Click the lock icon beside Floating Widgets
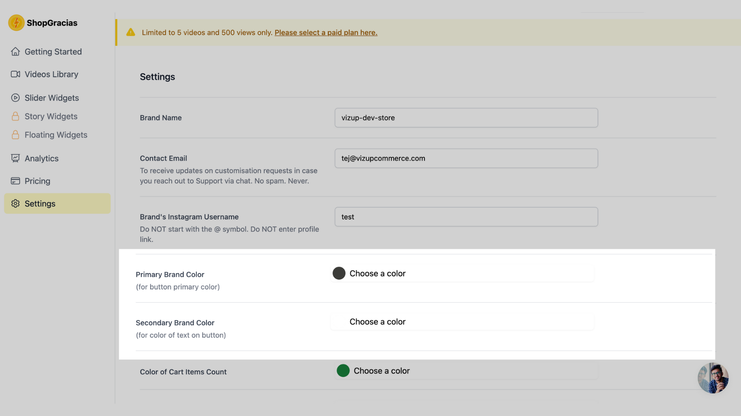This screenshot has height=416, width=741. (x=15, y=134)
